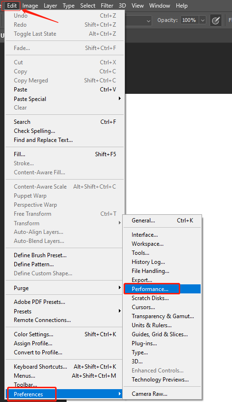
Task: Open the Opacity percentage dropdown arrow
Action: 203,20
